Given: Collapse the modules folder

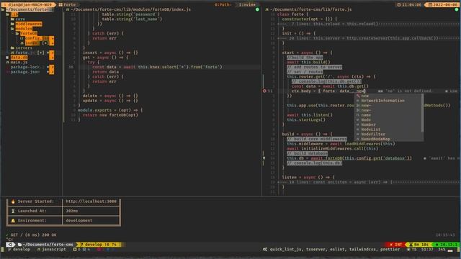Looking at the screenshot, I should [24, 29].
